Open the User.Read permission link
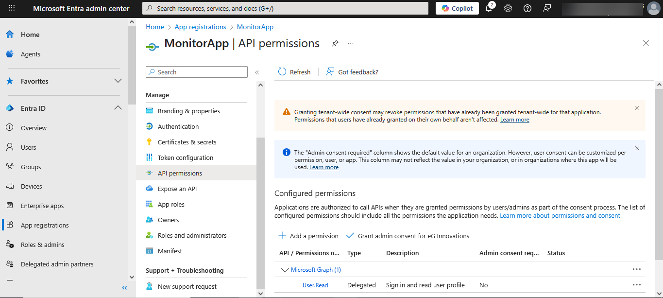This screenshot has width=663, height=298. pyautogui.click(x=315, y=285)
